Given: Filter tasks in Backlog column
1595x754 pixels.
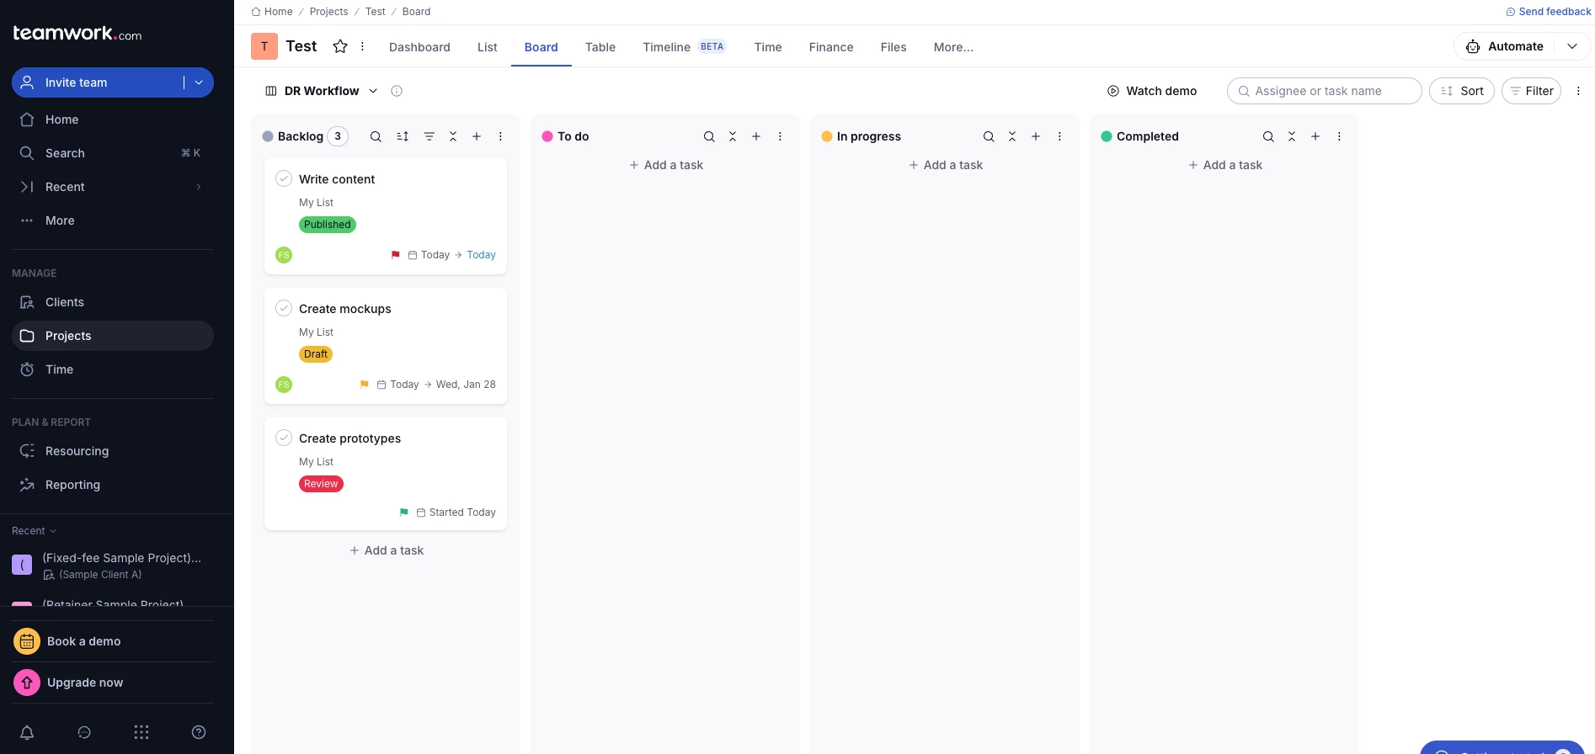Looking at the screenshot, I should point(429,136).
